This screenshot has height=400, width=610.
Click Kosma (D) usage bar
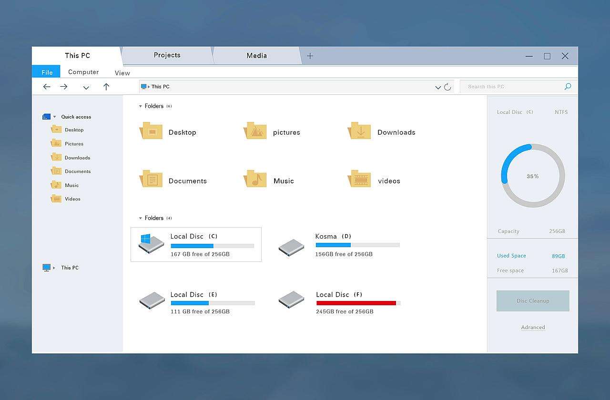[x=357, y=245]
